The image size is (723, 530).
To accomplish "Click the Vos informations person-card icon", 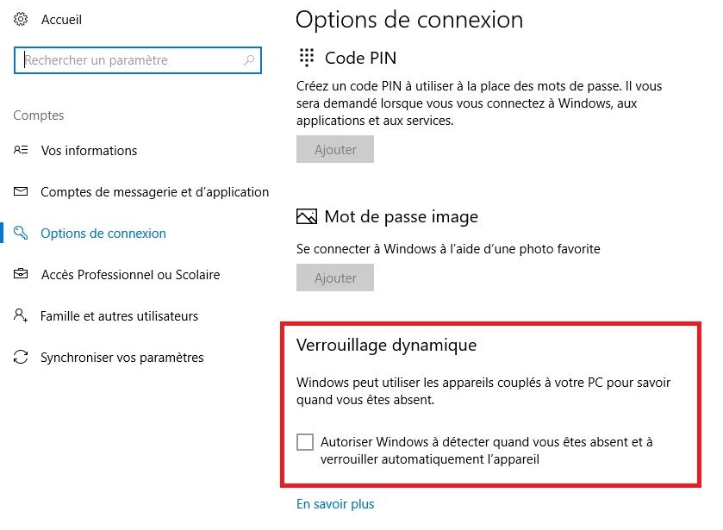I will tap(22, 150).
